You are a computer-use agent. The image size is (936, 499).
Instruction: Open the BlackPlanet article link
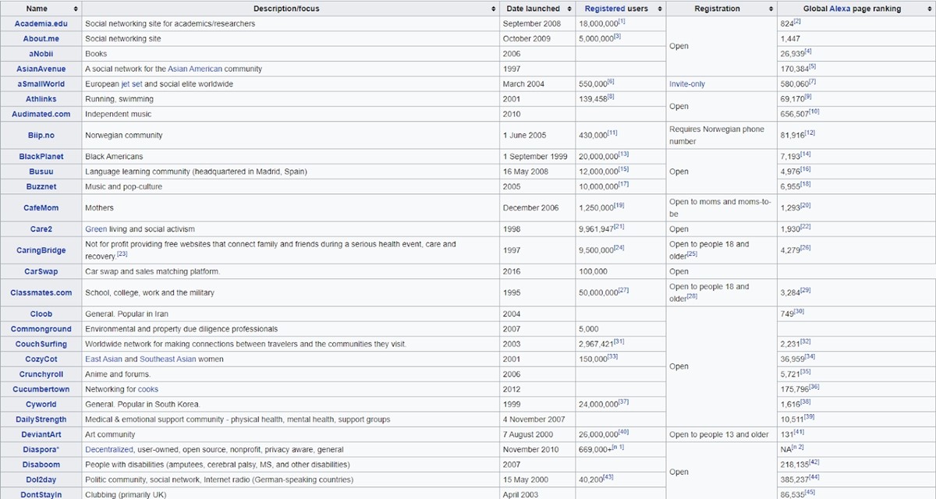[41, 157]
